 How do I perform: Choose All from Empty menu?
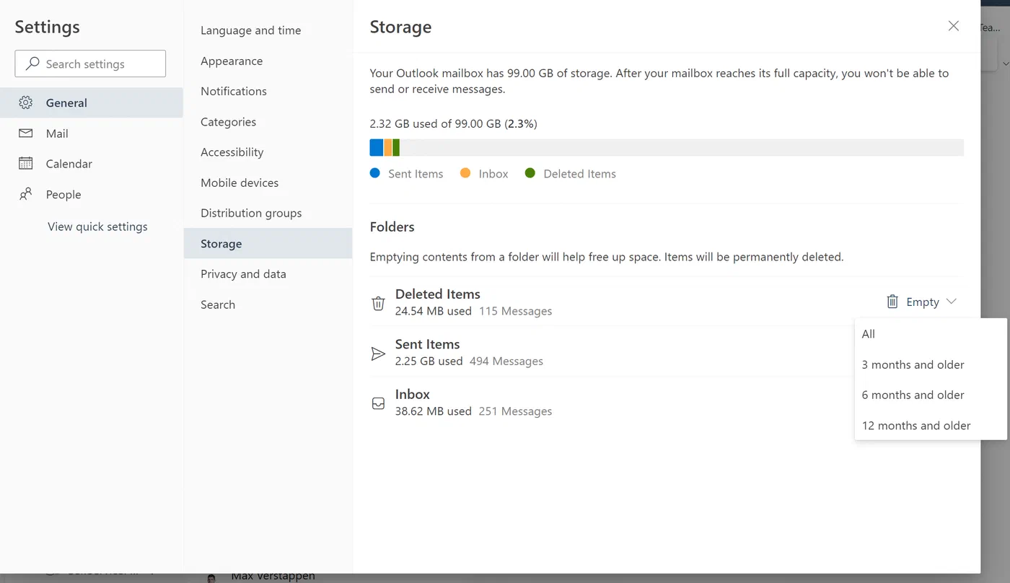(x=931, y=334)
